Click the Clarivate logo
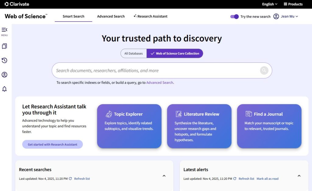The image size is (312, 191). click(17, 4)
